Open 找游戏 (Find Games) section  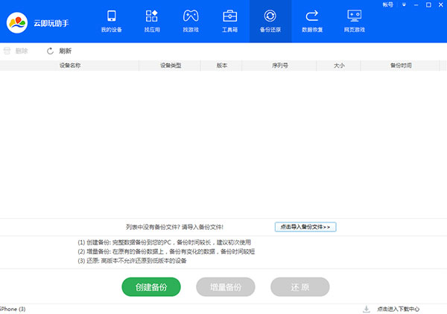pyautogui.click(x=191, y=21)
